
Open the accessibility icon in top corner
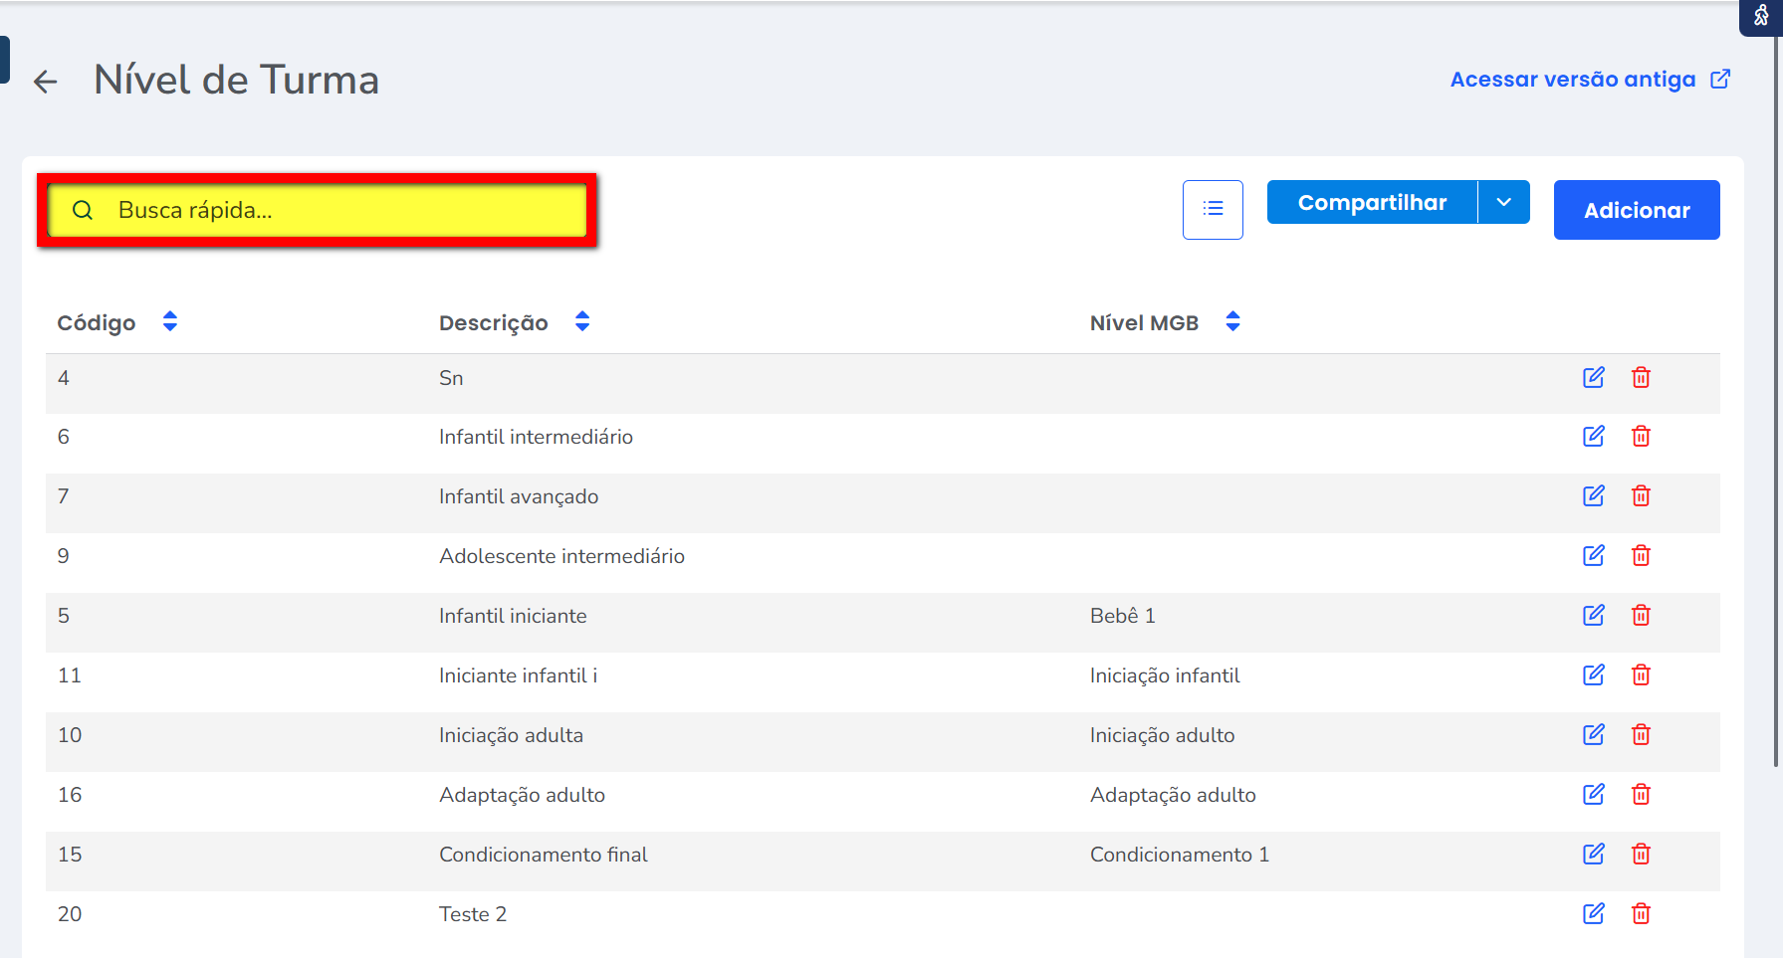(1760, 16)
